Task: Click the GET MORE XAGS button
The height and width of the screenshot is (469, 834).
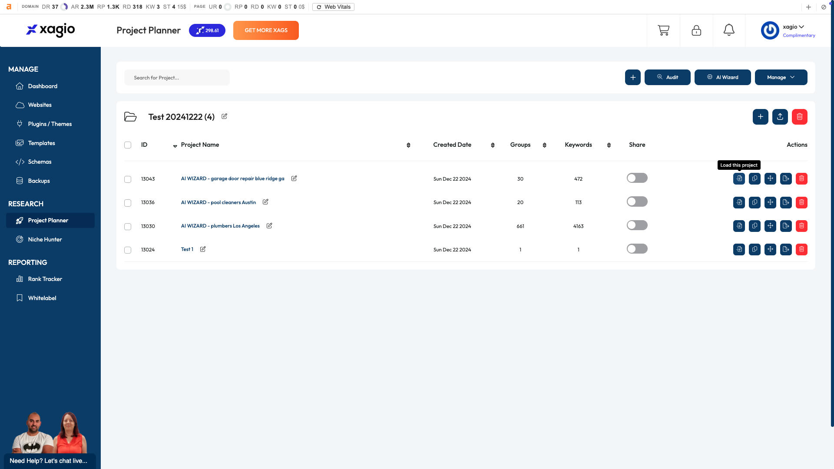Action: coord(266,30)
